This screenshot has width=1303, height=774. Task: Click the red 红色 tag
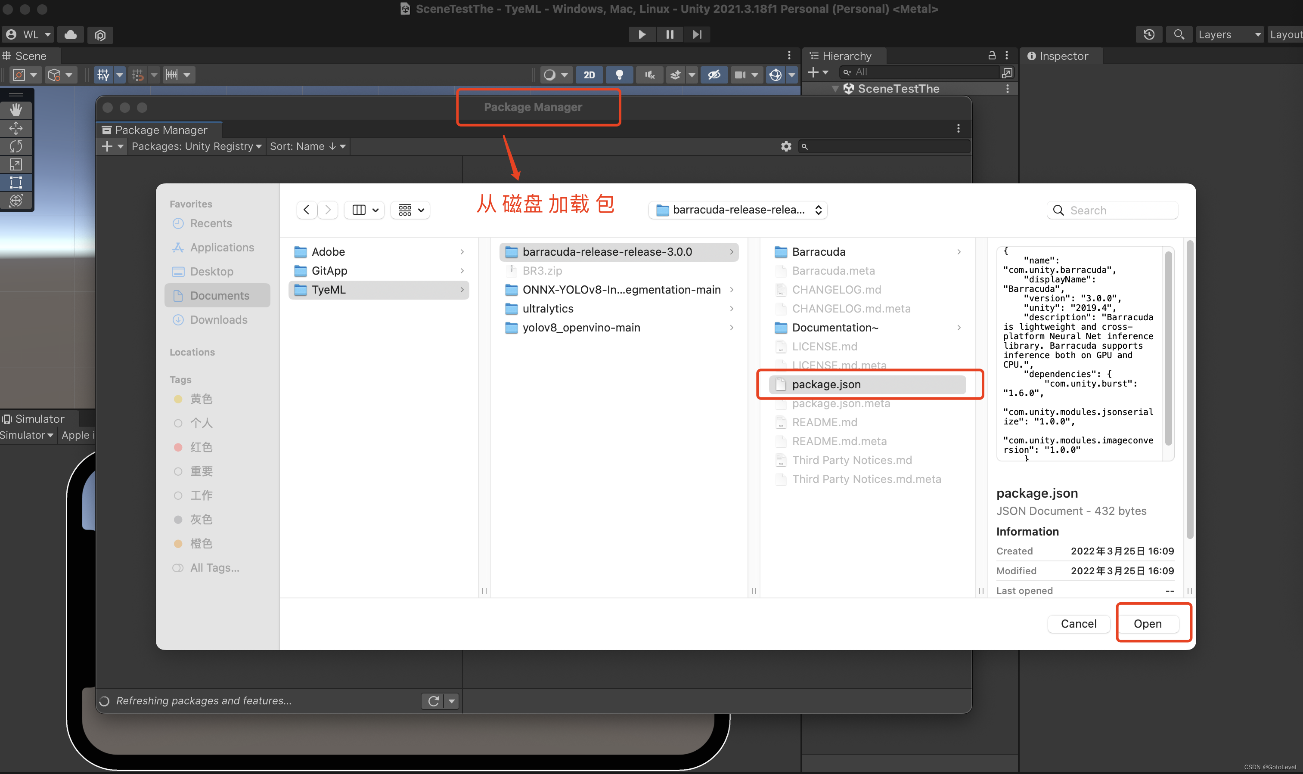pos(200,447)
